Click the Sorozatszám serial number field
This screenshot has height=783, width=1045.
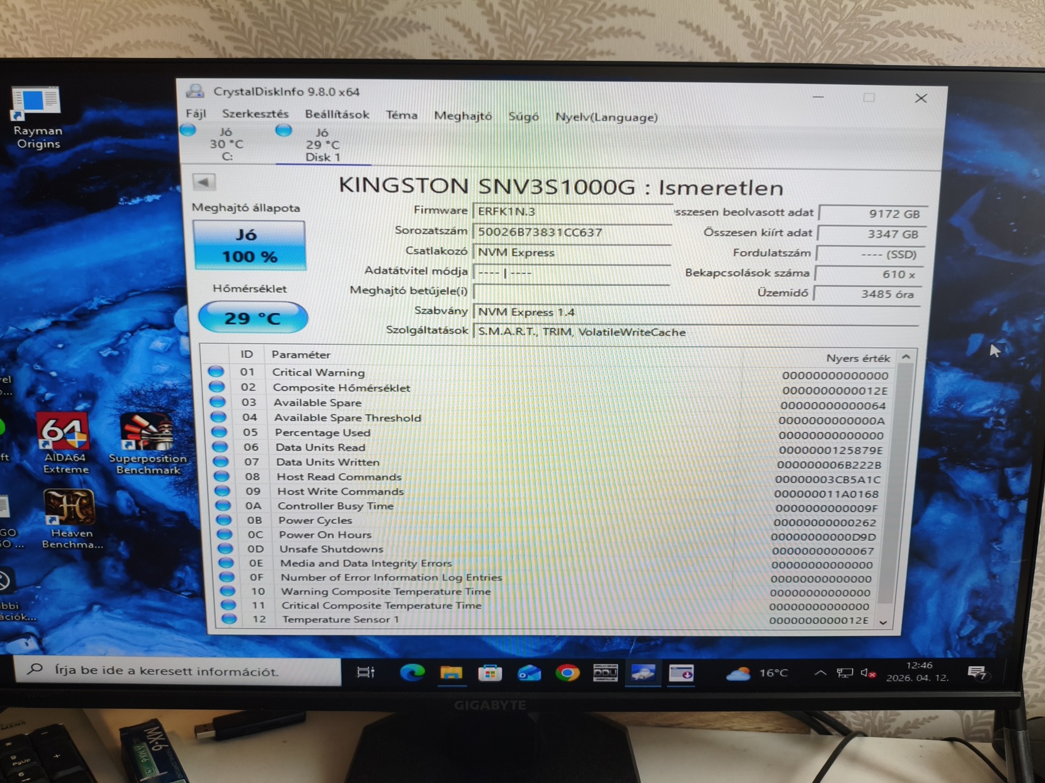(572, 232)
